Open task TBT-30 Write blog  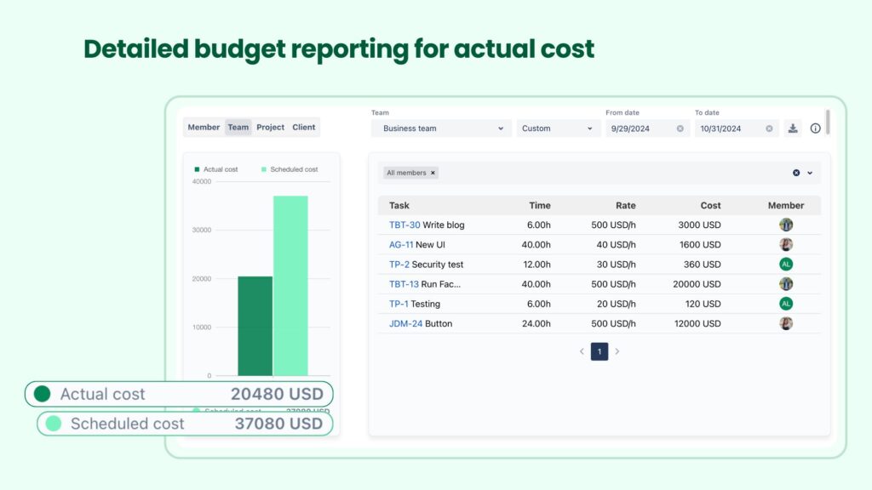point(404,225)
